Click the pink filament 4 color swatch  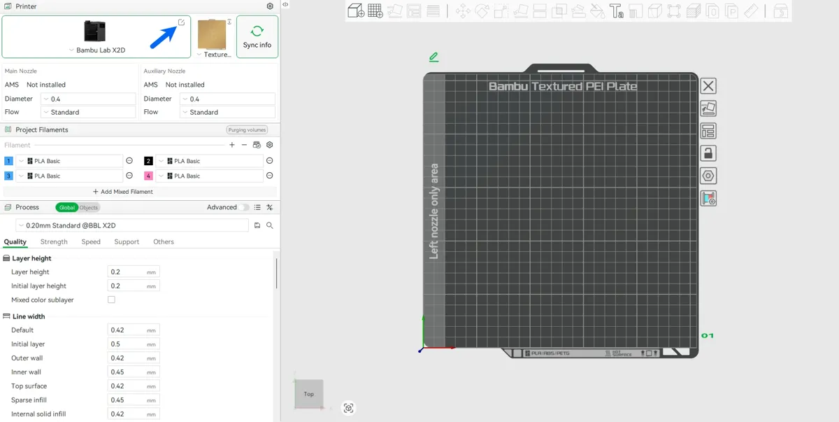(x=148, y=176)
